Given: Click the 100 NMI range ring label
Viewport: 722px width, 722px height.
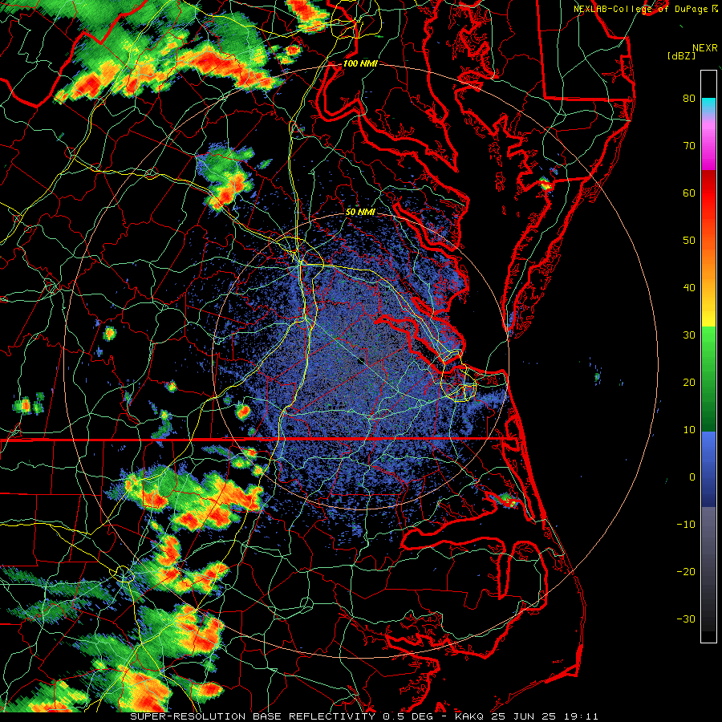Looking at the screenshot, I should [x=360, y=63].
